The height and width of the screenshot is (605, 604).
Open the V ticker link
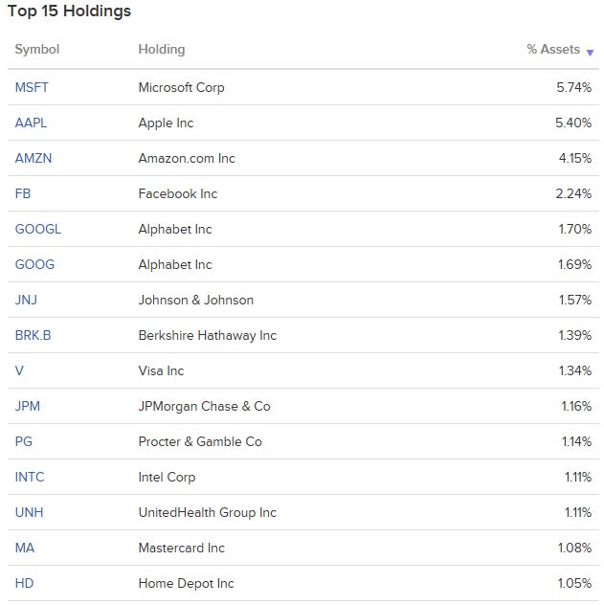pyautogui.click(x=19, y=370)
